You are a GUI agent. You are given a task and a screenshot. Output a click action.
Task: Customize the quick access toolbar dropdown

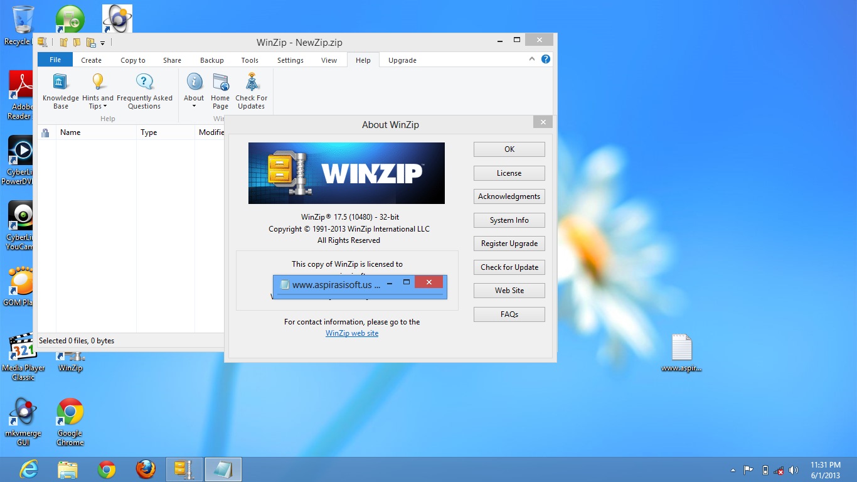103,43
